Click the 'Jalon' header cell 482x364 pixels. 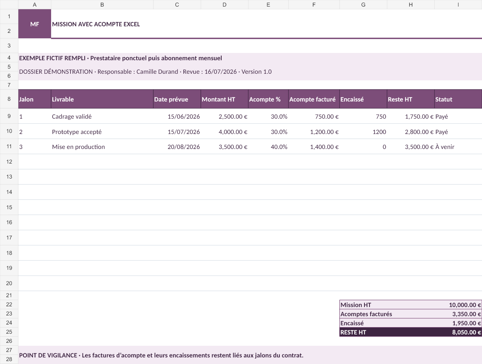tap(35, 99)
